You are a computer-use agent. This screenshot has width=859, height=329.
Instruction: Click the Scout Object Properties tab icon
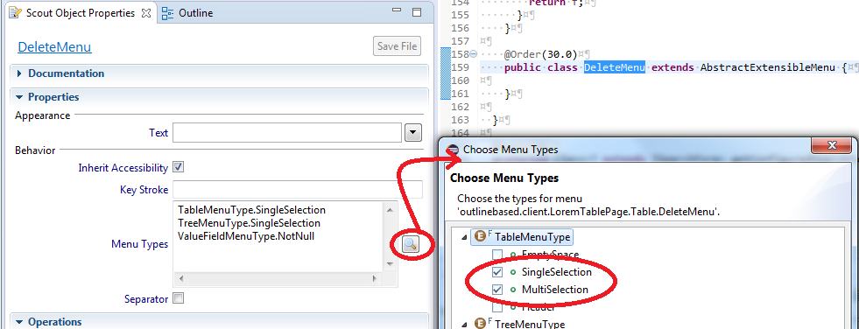[x=17, y=13]
